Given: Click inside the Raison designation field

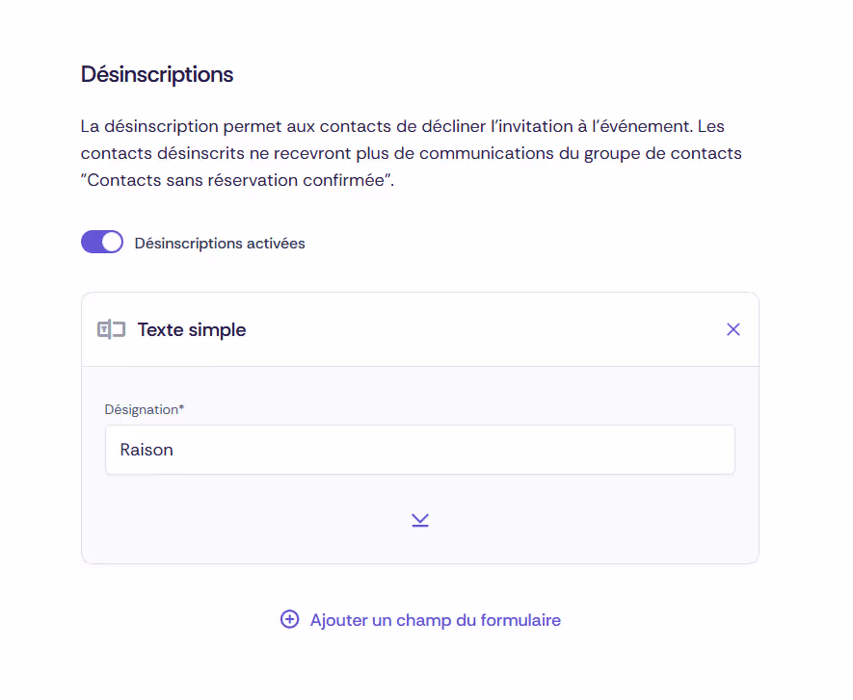Looking at the screenshot, I should coord(419,449).
